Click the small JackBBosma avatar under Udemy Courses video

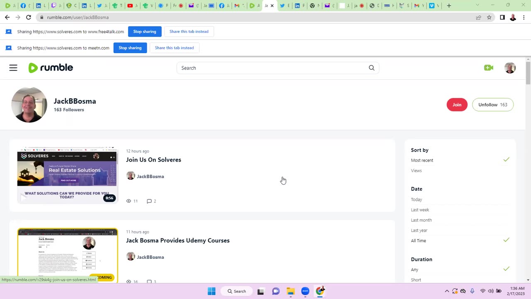[131, 257]
